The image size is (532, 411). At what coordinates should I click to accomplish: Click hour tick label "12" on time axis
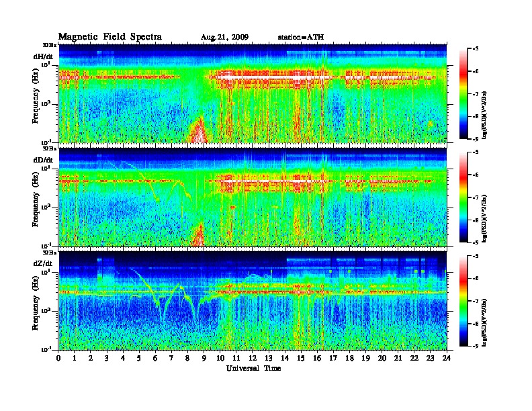coord(253,358)
